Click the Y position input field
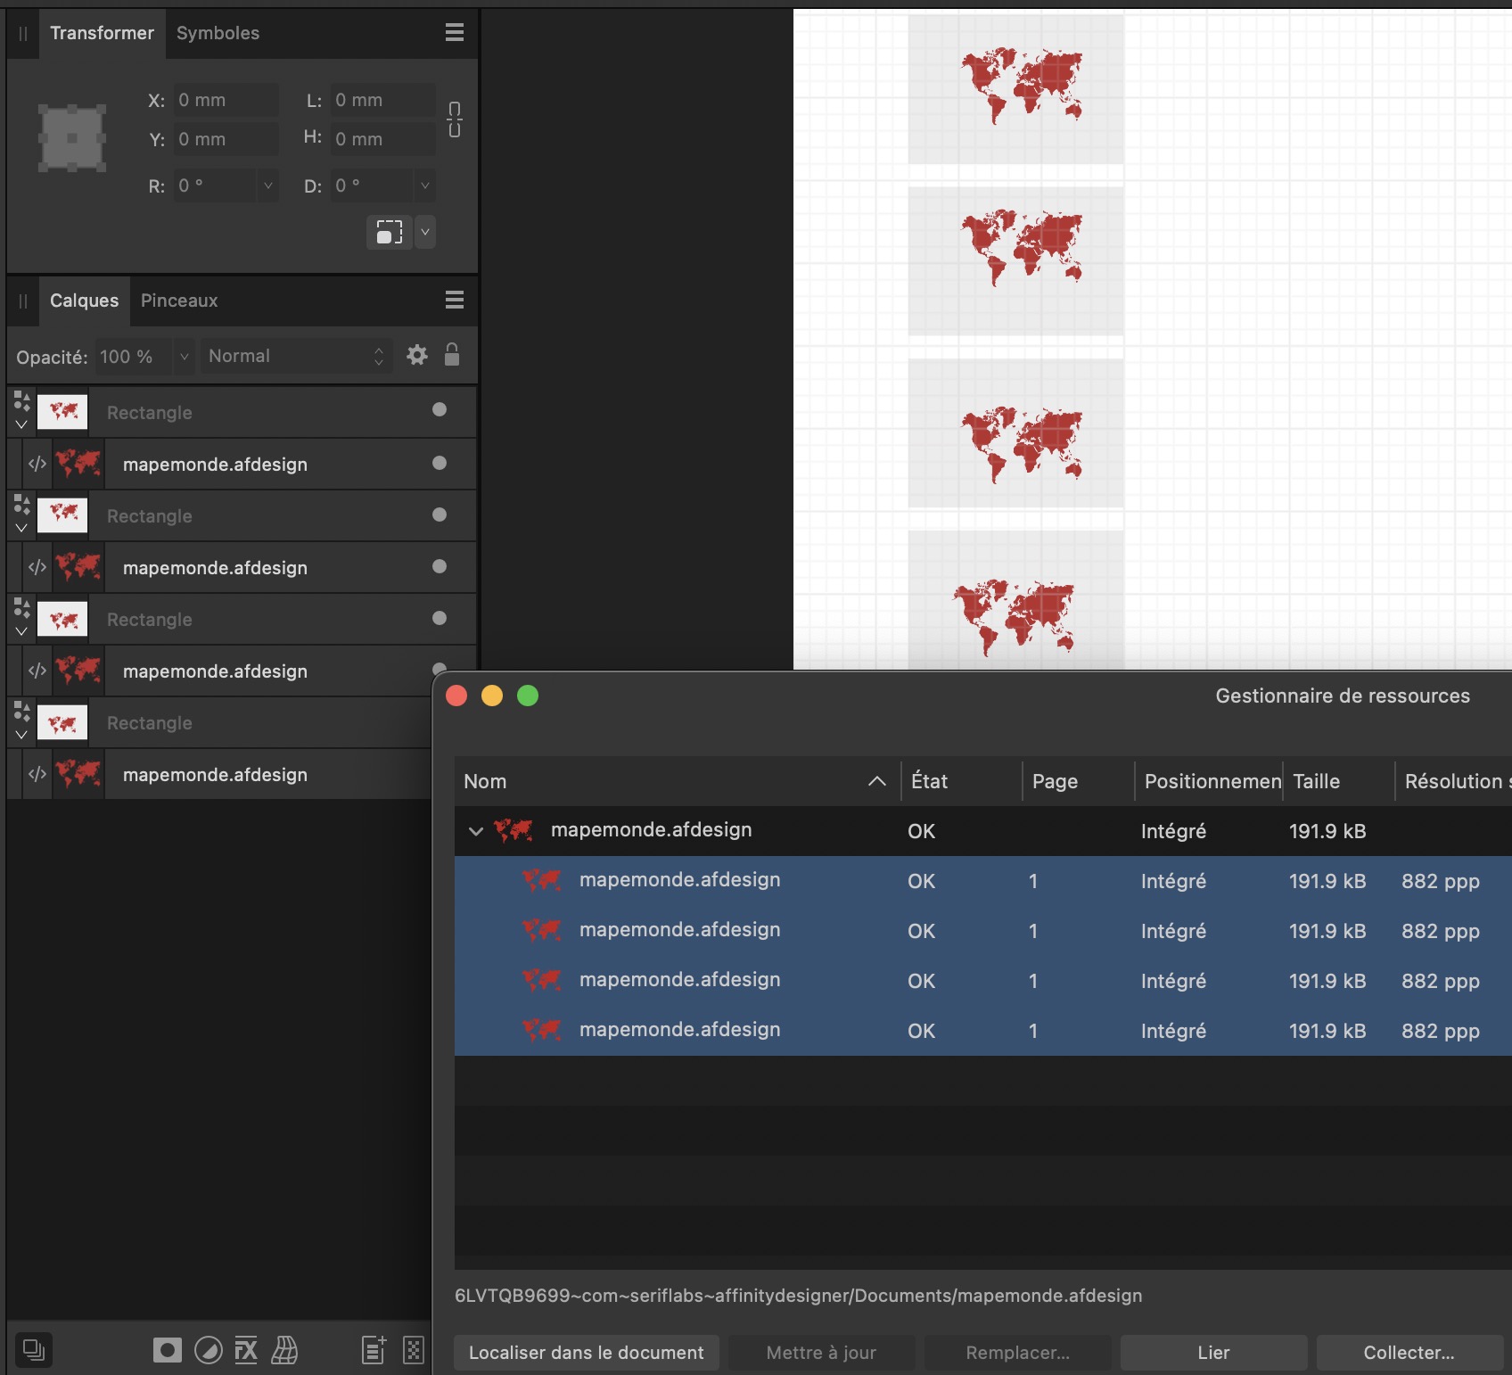 point(225,139)
